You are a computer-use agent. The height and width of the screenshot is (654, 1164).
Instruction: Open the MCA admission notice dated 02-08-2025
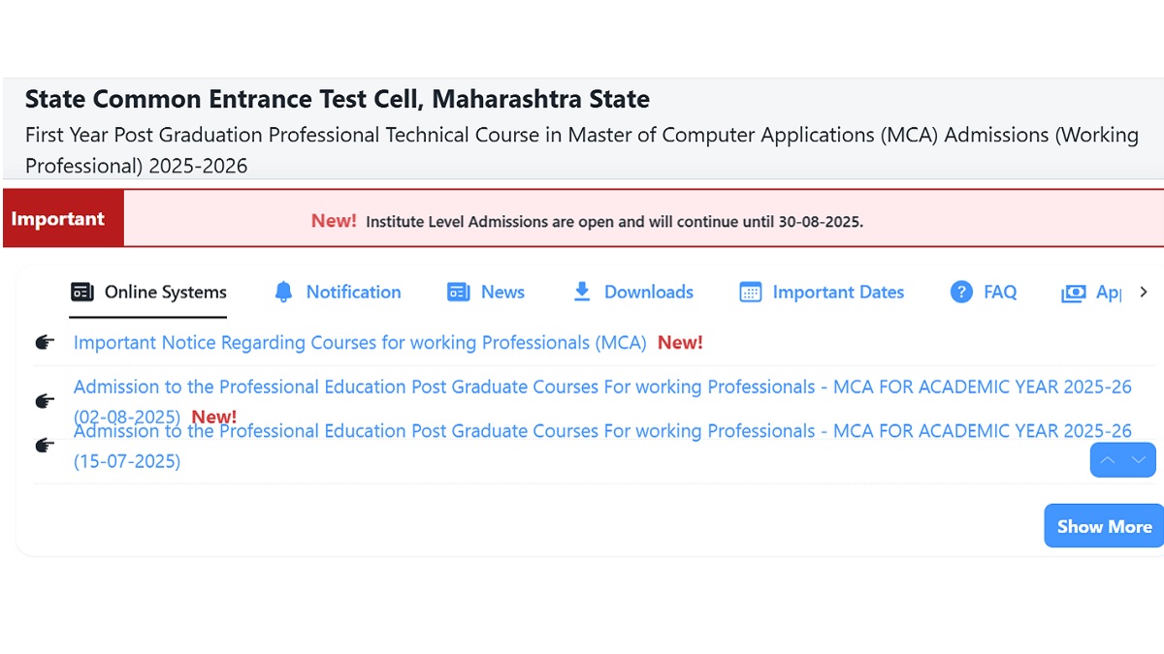pos(601,387)
